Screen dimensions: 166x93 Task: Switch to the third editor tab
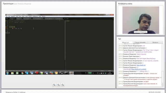(27, 19)
